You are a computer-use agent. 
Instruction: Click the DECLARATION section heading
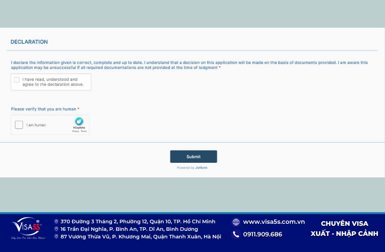[x=29, y=42]
